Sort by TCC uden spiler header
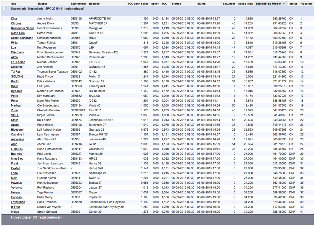Image resolution: width=315 pixels, height=226 pixels. 138,4
